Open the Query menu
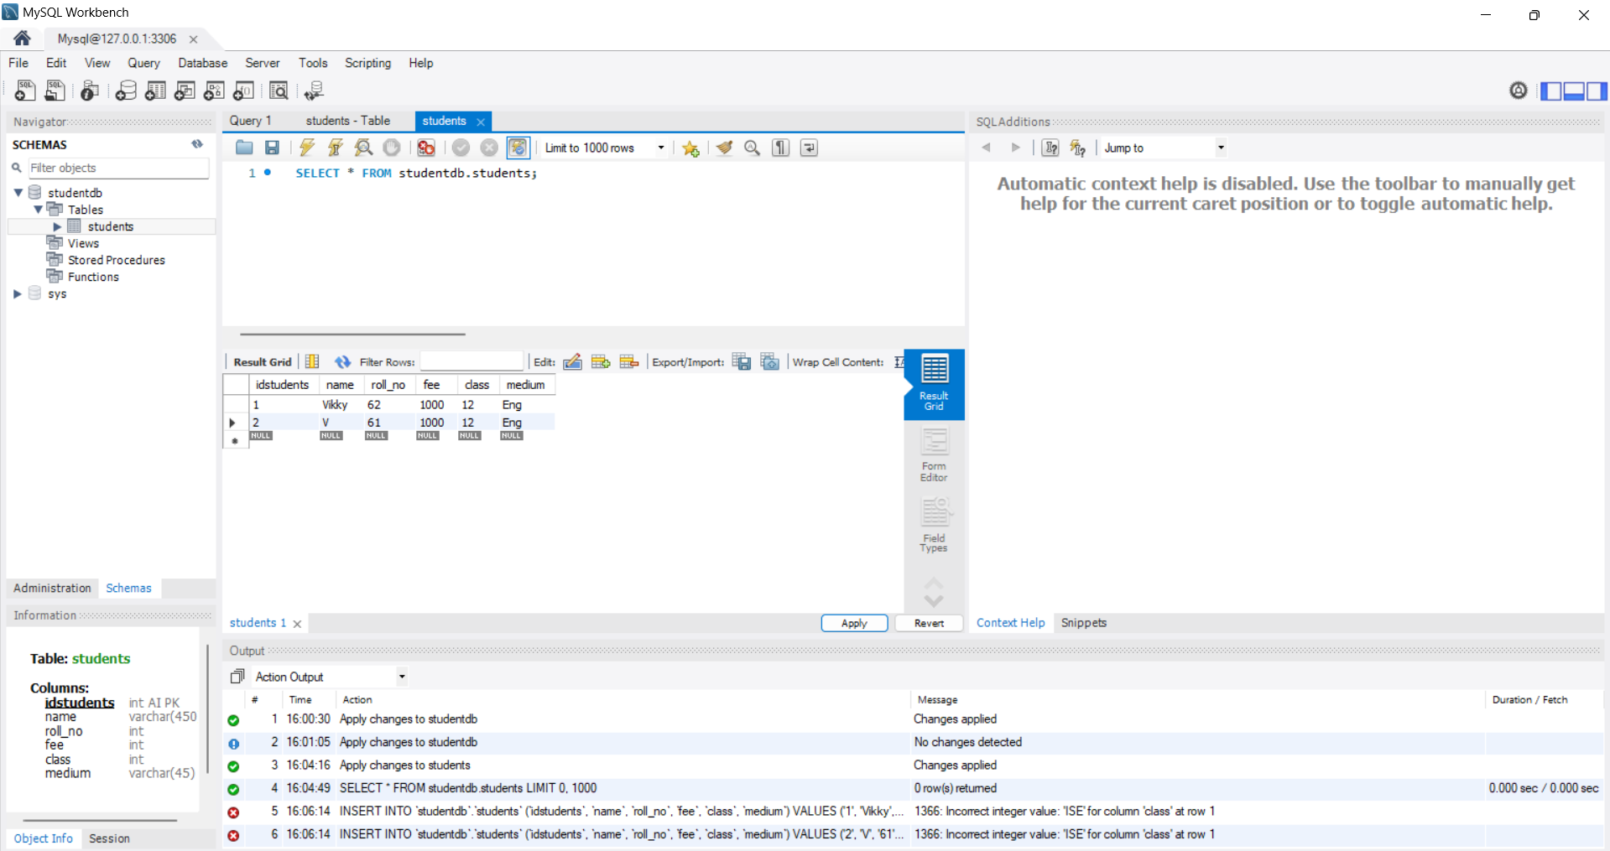 click(x=143, y=63)
